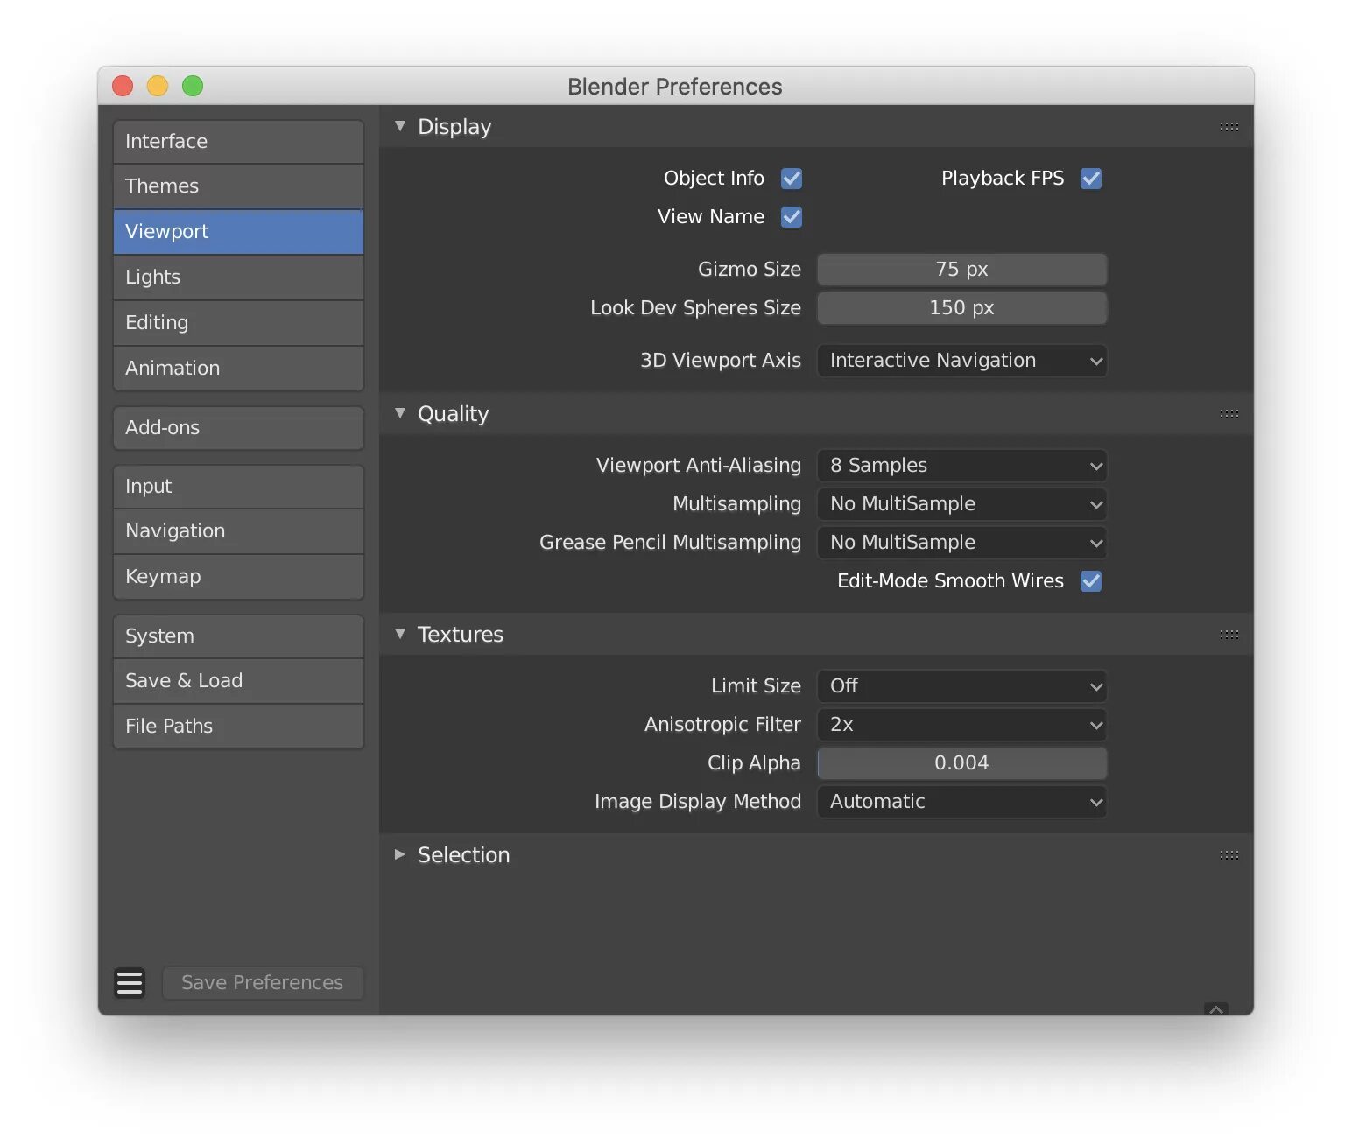Open the 3D Viewport Axis dropdown
The height and width of the screenshot is (1145, 1352).
tap(961, 361)
